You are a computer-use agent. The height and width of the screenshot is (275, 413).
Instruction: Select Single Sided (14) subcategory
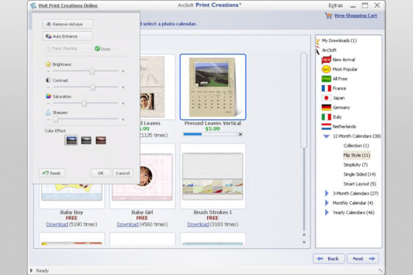click(359, 174)
